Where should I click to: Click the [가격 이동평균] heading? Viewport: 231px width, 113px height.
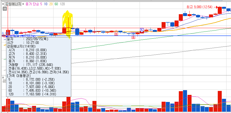coord(19,76)
